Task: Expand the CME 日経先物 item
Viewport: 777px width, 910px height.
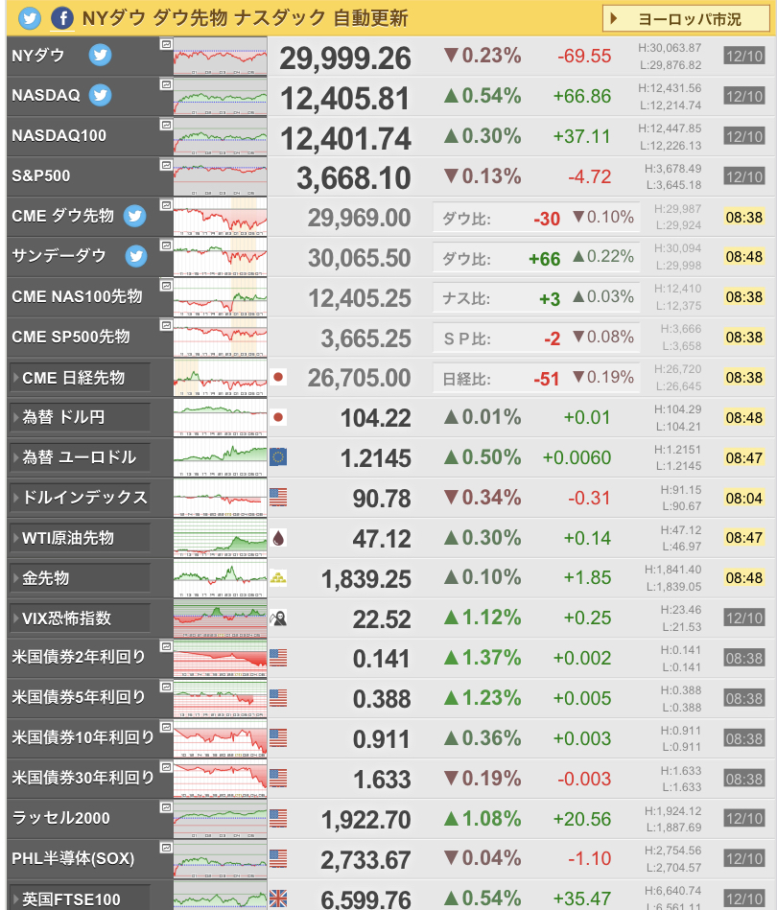Action: pos(81,378)
